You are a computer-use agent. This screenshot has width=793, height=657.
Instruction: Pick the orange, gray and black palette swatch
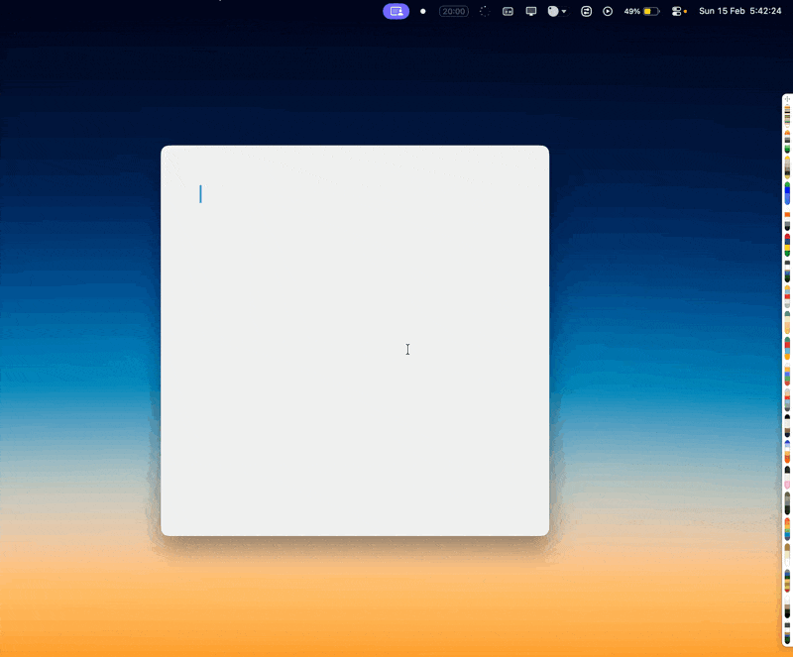coord(787,220)
